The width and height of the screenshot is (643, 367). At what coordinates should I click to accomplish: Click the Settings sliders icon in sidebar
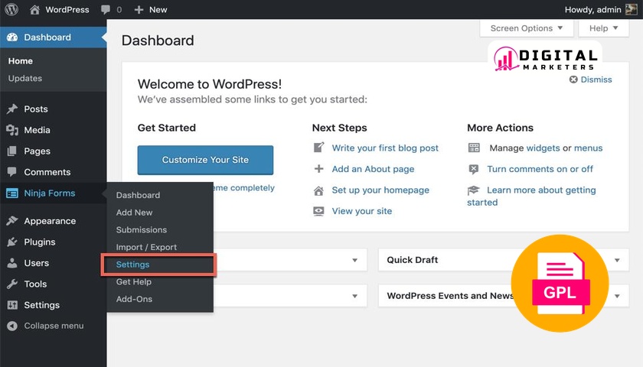click(x=12, y=305)
